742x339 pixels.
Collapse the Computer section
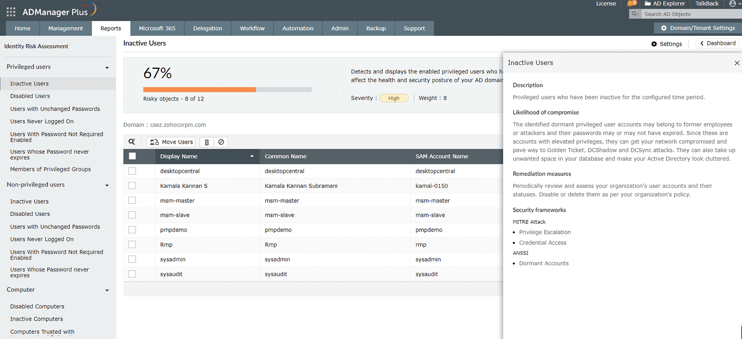[x=107, y=290]
